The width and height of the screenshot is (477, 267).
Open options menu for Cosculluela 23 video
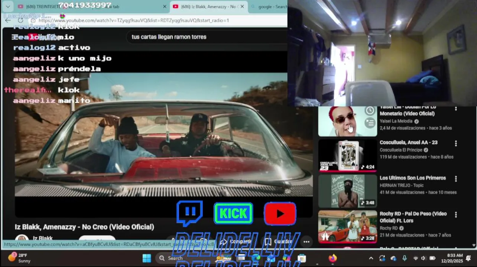456,143
